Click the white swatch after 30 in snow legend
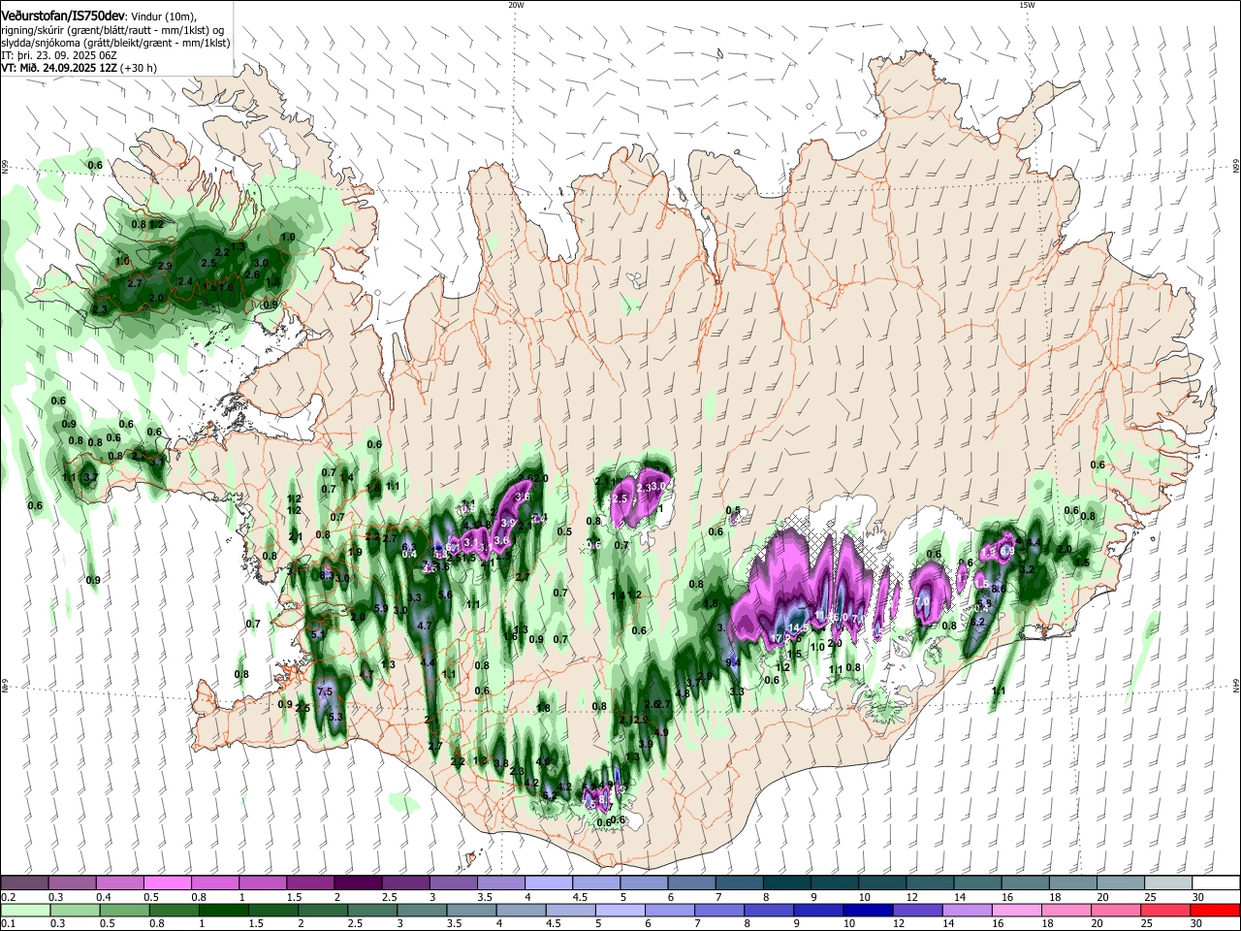 1216,883
